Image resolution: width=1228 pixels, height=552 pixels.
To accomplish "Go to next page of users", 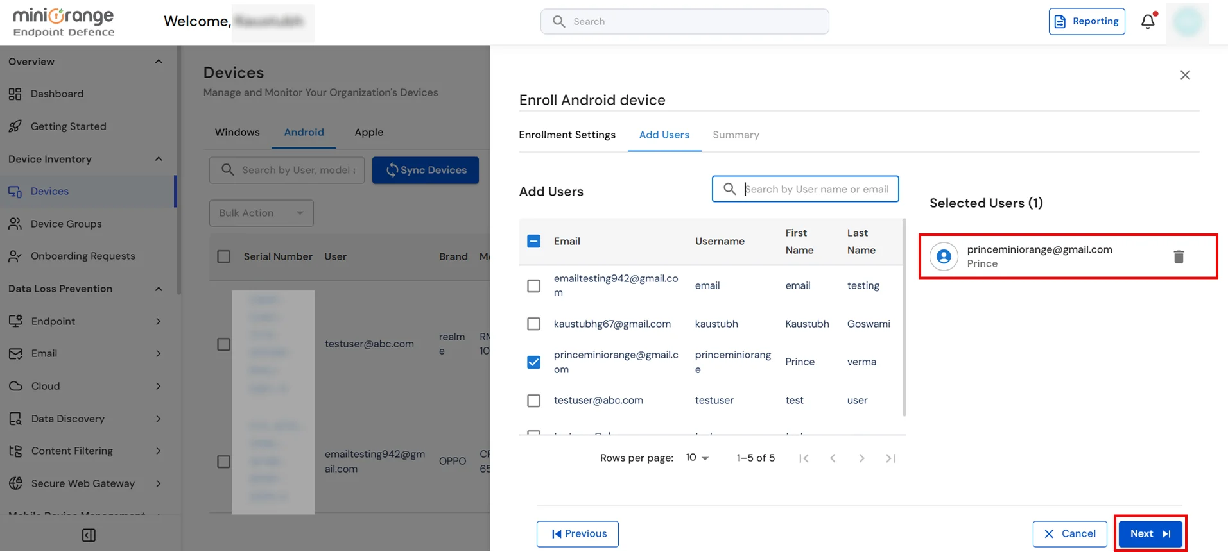I will 861,458.
